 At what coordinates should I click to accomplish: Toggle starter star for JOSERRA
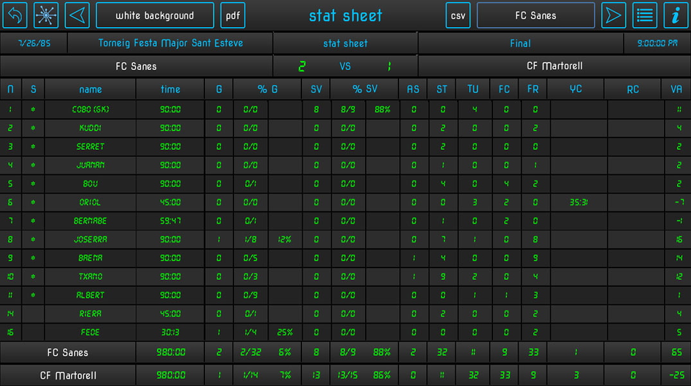click(33, 239)
